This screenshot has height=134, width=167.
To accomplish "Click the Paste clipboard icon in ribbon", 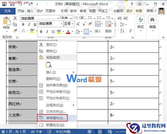I will tap(7, 21).
